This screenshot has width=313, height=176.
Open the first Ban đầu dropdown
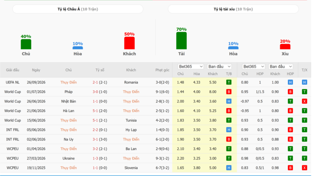(220, 66)
